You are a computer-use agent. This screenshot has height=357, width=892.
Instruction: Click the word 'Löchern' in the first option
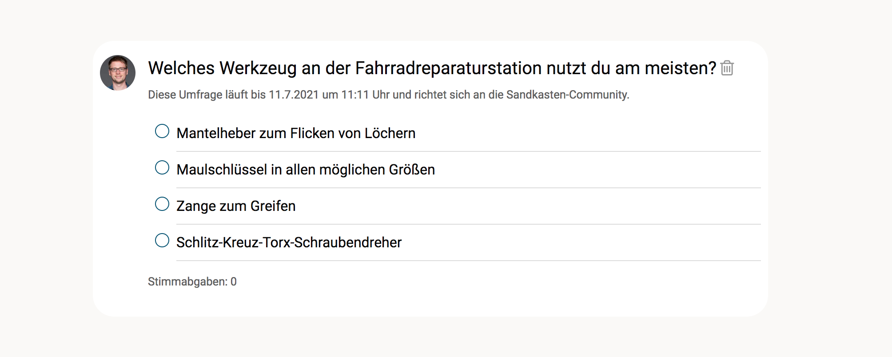point(390,133)
